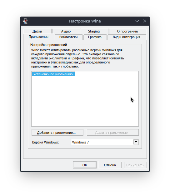The height and width of the screenshot is (196, 170).
Task: Click the Wine glass icon in title bar
Action: (25, 21)
